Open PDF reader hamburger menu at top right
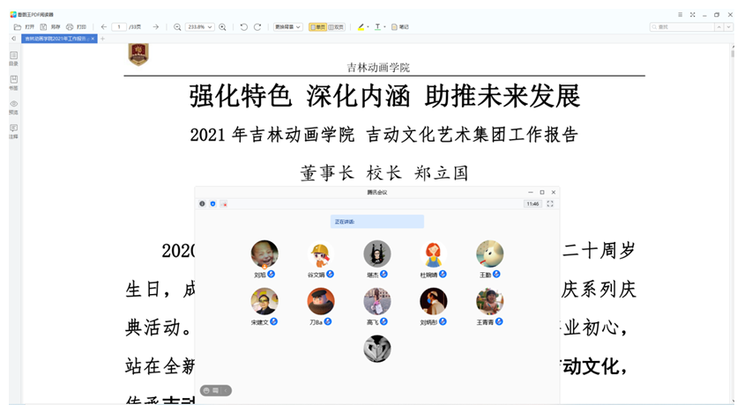 click(680, 15)
